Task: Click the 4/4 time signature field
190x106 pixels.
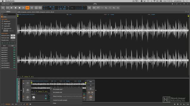Action: [53, 9]
